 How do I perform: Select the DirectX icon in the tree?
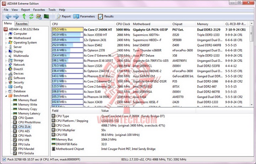(10, 69)
